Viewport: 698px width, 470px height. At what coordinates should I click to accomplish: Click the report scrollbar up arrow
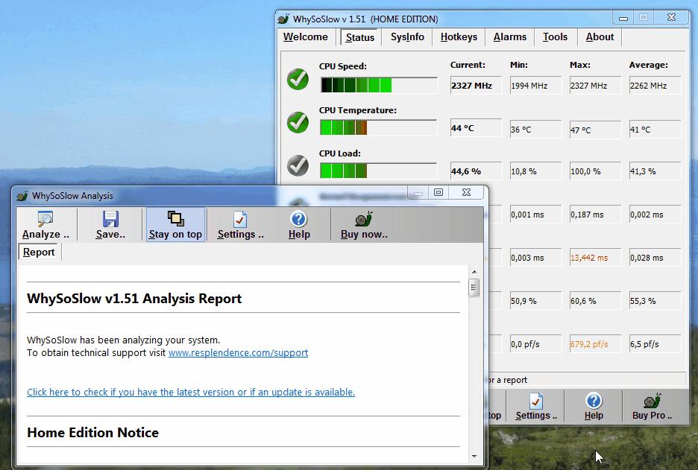click(x=474, y=272)
